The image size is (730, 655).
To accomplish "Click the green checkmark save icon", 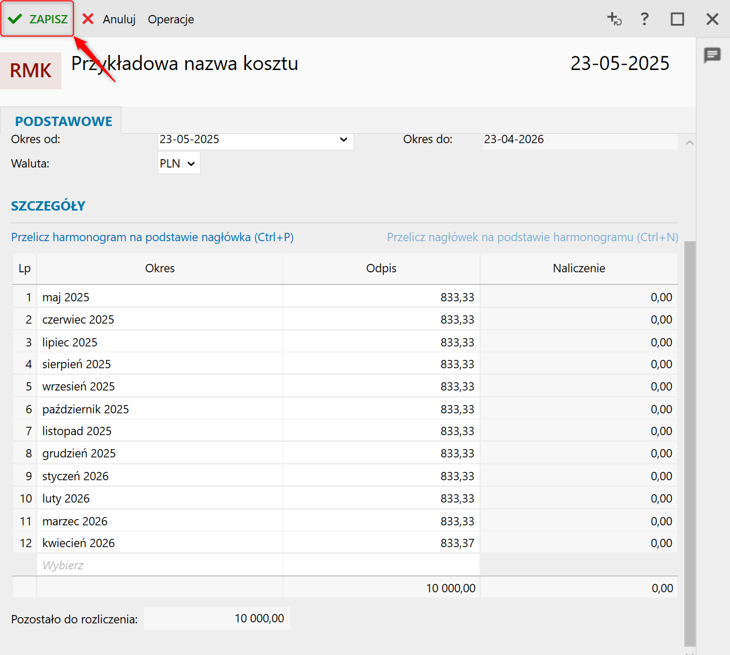I will point(15,19).
